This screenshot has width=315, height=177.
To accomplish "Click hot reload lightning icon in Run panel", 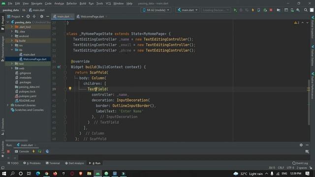I will (x=33, y=151).
